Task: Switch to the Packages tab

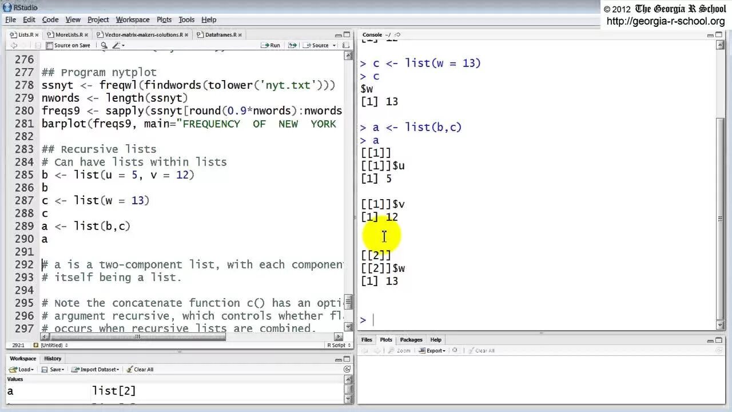Action: 411,340
